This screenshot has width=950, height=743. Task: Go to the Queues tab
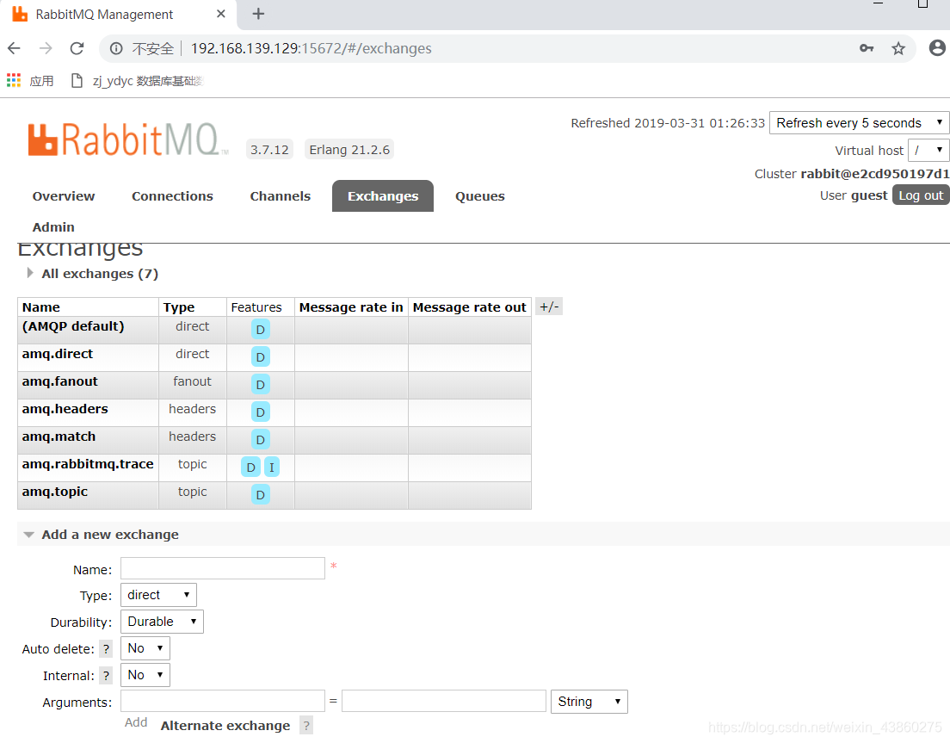pos(480,196)
